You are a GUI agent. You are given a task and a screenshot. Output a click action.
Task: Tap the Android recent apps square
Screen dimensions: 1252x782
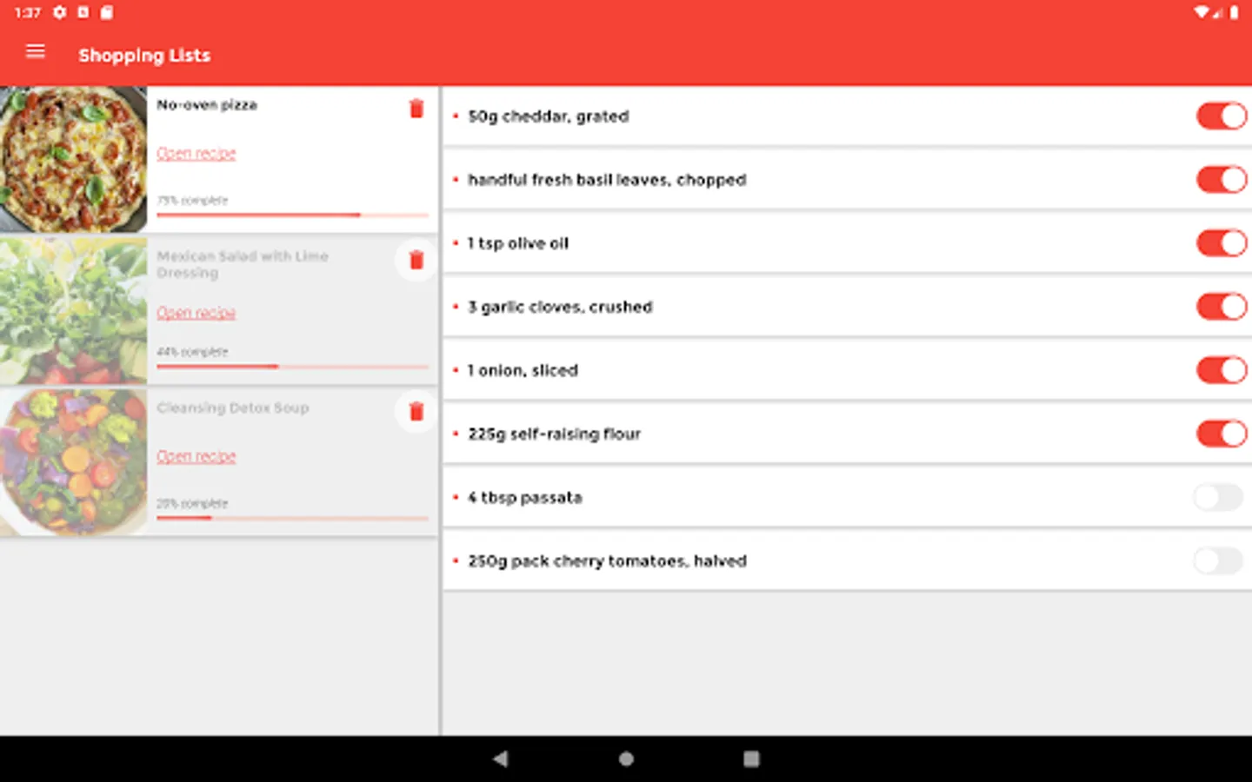tap(751, 759)
